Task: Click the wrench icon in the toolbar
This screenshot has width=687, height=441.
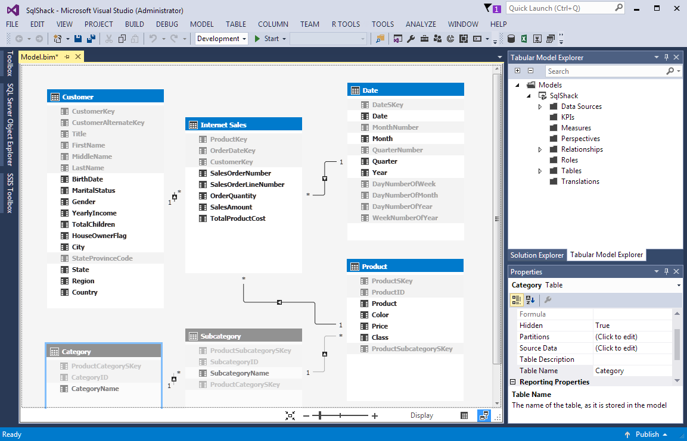Action: click(x=411, y=39)
